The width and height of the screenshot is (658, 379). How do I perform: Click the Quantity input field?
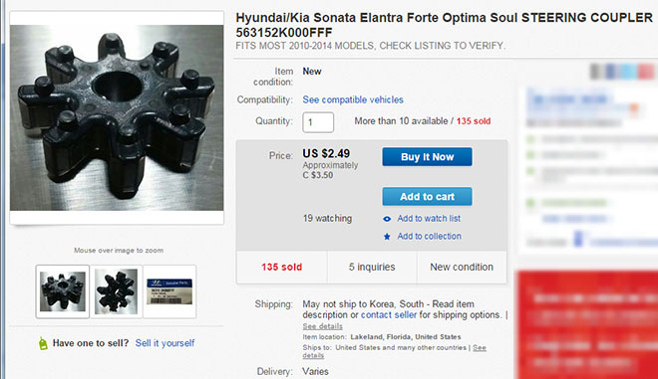pyautogui.click(x=318, y=122)
